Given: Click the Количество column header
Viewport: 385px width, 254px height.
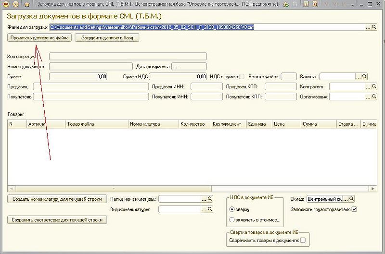Looking at the screenshot, I should coord(194,124).
